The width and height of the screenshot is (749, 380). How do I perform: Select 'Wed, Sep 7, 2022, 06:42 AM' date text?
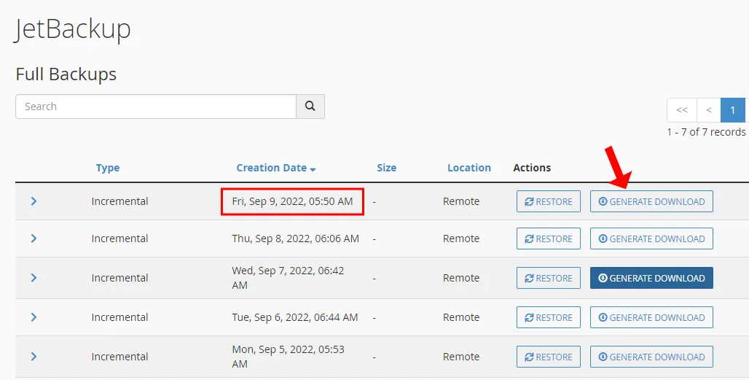coord(288,278)
